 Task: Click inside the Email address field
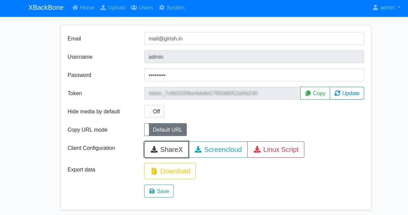(254, 38)
